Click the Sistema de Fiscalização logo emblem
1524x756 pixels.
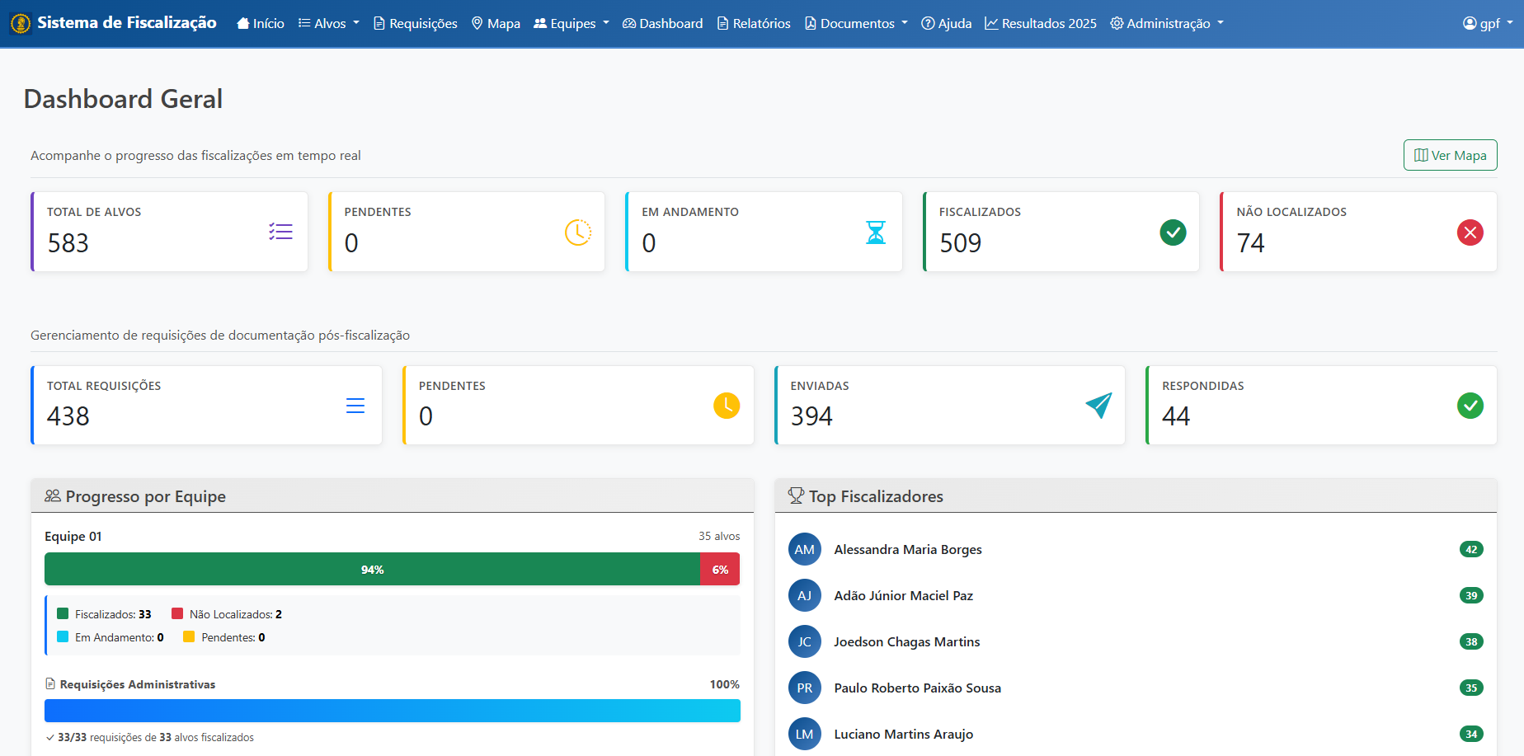coord(21,23)
